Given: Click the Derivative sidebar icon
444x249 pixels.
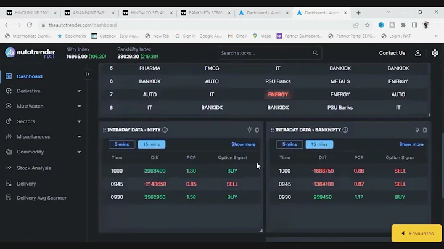Looking at the screenshot, I should coord(9,91).
